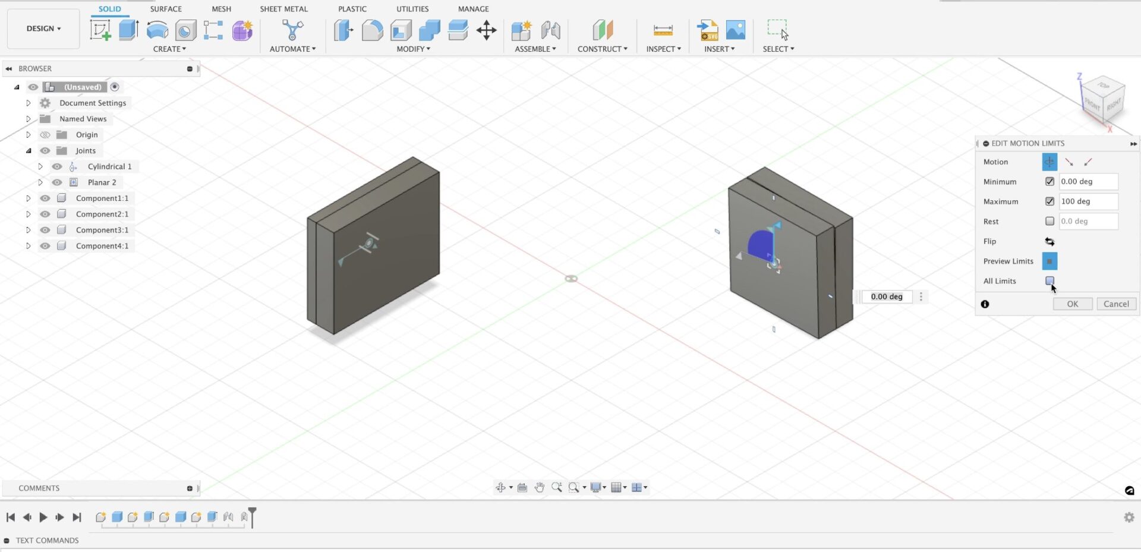
Task: Open the CONSTRUCT dropdown menu
Action: (x=602, y=49)
